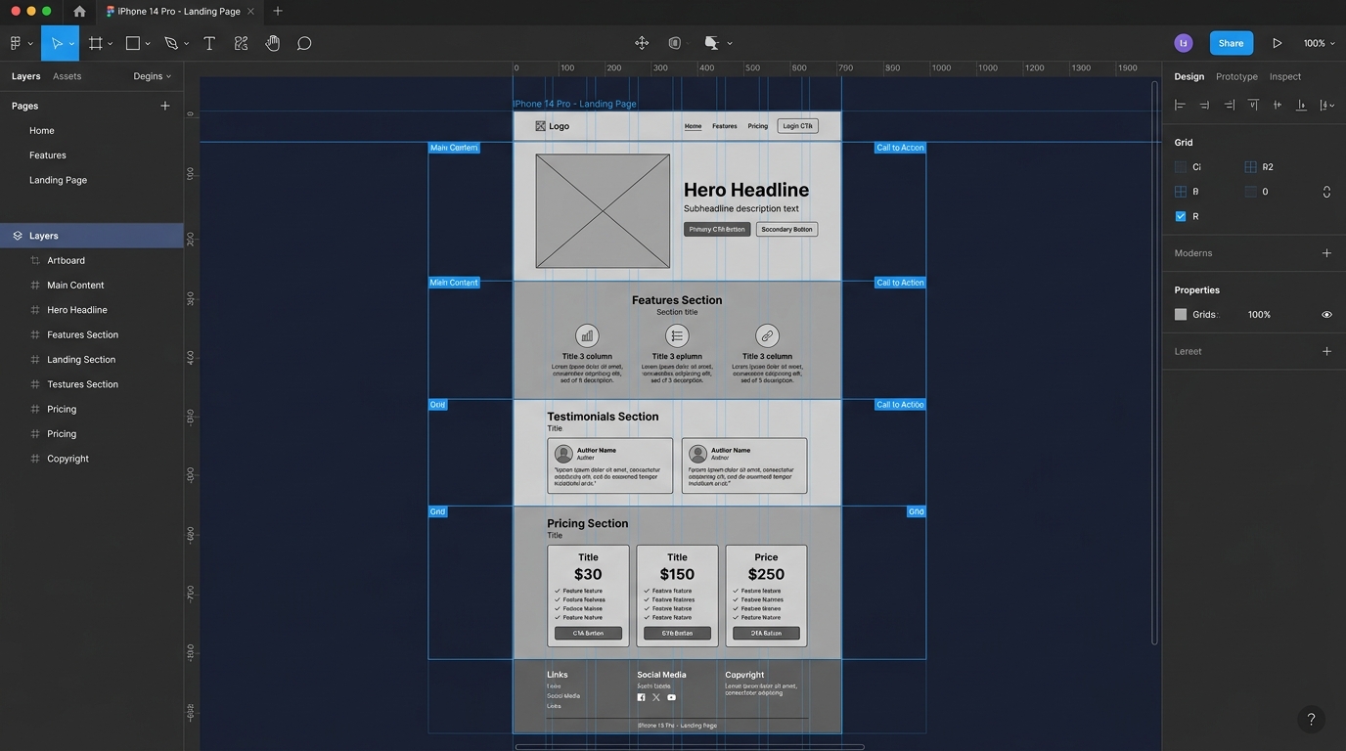Image resolution: width=1346 pixels, height=751 pixels.
Task: Click the Share button
Action: pyautogui.click(x=1231, y=43)
